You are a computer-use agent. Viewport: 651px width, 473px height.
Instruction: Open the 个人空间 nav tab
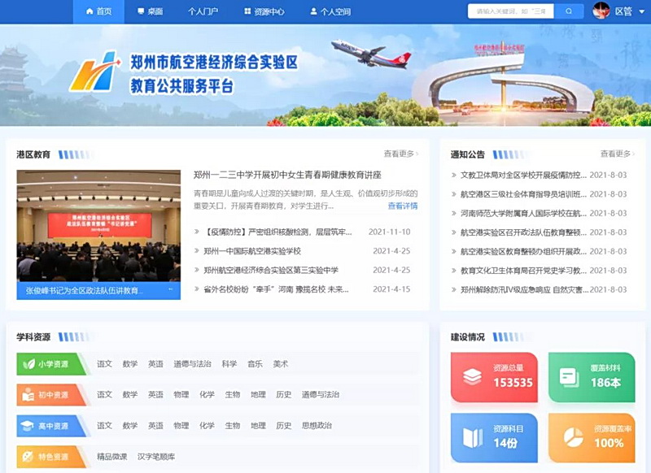point(330,11)
